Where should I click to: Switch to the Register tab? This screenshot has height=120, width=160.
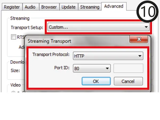click(x=12, y=7)
